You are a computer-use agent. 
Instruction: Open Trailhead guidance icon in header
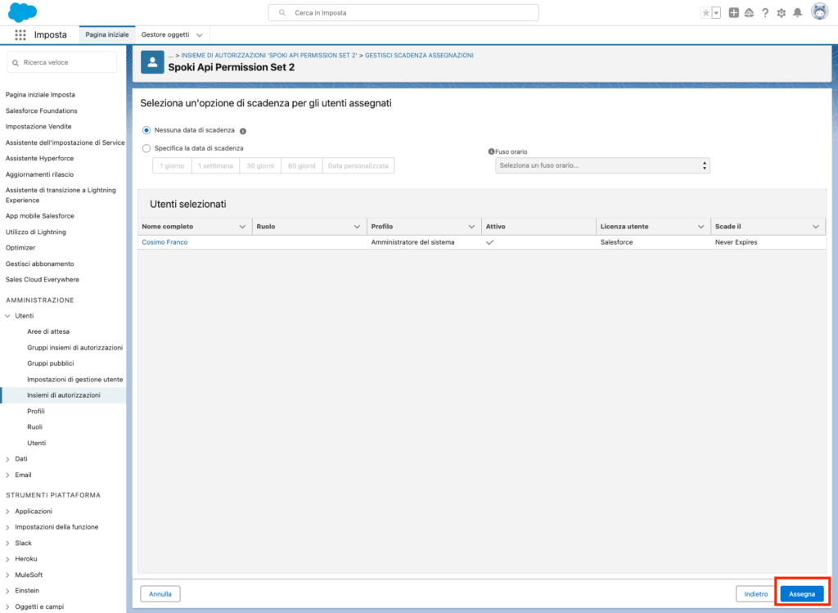tap(749, 13)
